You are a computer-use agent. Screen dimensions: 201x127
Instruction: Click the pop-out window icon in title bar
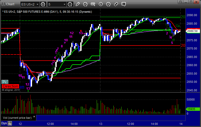click(x=181, y=2)
